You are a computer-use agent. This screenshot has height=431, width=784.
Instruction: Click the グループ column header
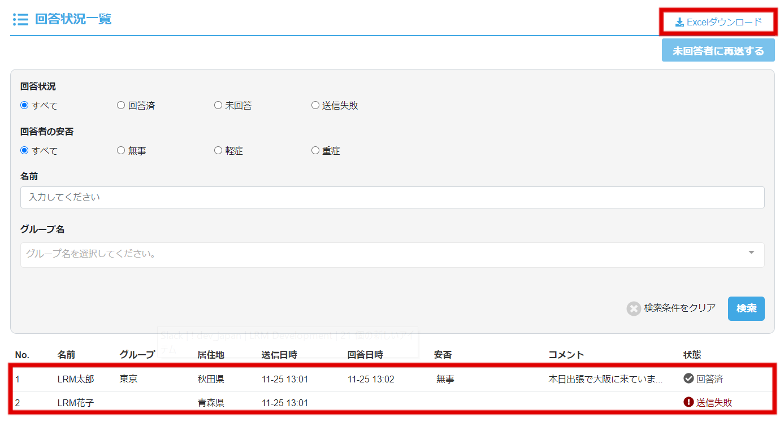pyautogui.click(x=137, y=355)
